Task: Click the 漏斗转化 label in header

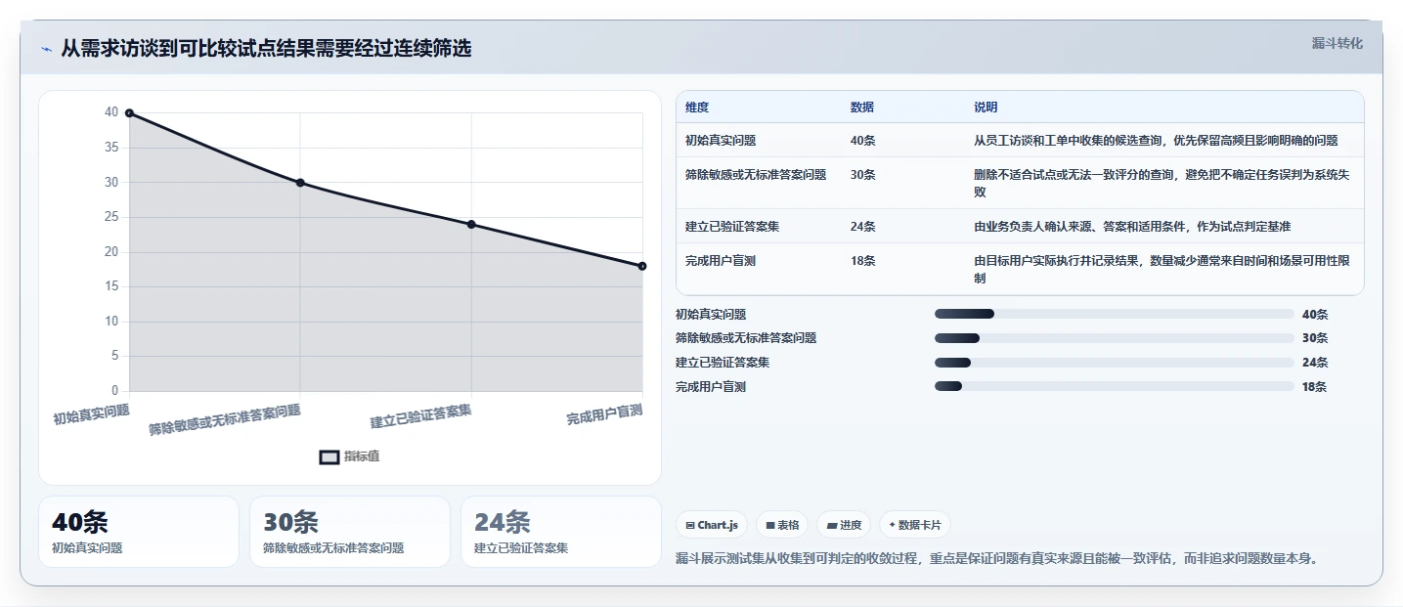Action: 1337,43
